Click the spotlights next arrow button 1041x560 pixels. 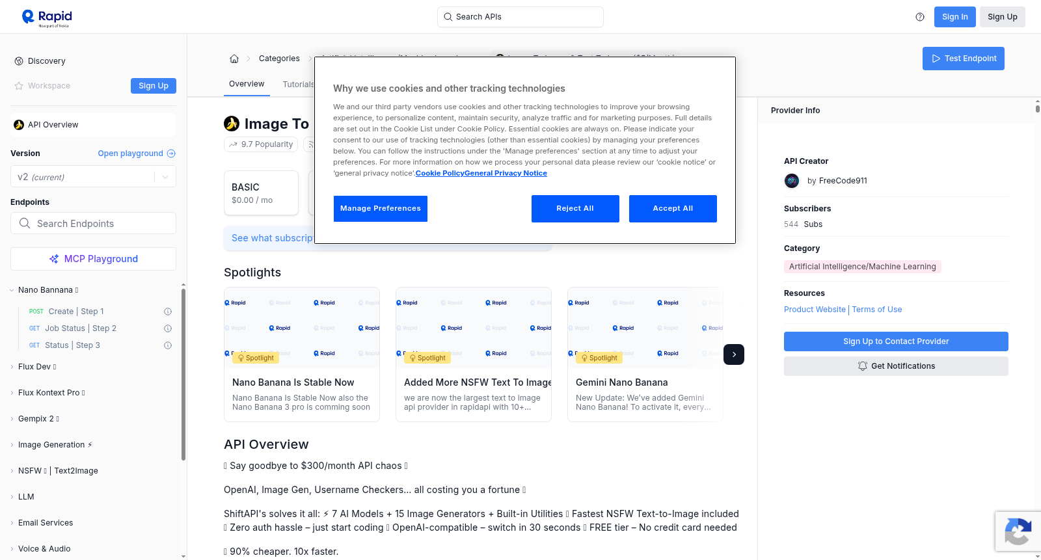(734, 354)
